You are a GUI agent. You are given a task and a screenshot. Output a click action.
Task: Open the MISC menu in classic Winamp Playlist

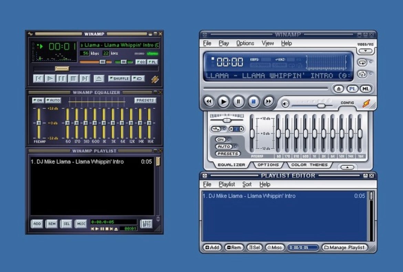pos(81,224)
